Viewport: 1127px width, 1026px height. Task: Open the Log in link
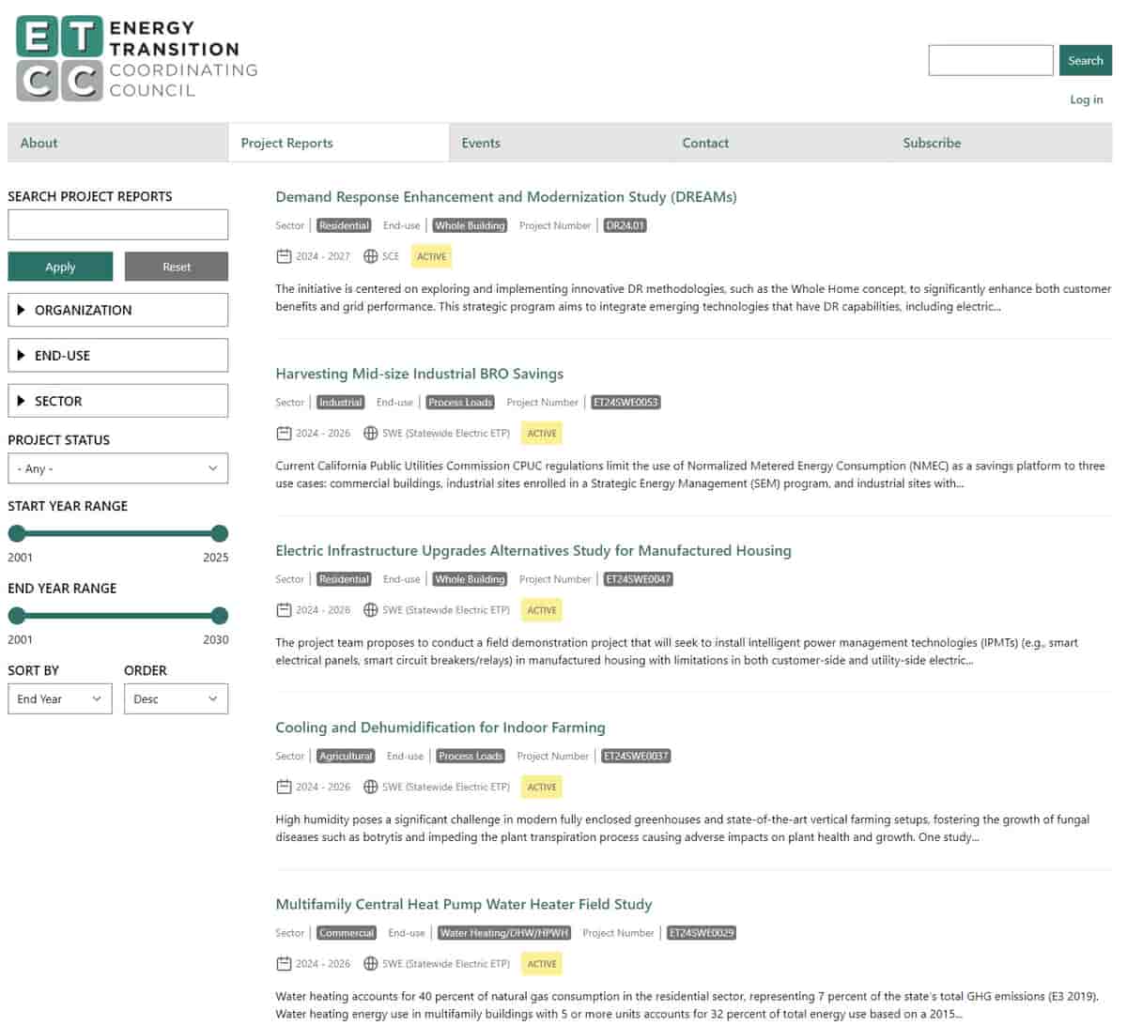pyautogui.click(x=1086, y=100)
